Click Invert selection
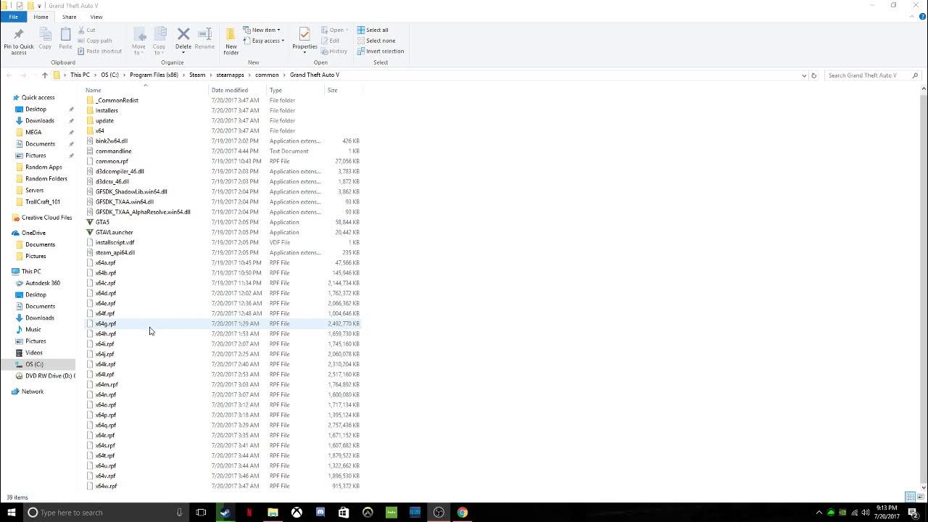 click(x=381, y=51)
